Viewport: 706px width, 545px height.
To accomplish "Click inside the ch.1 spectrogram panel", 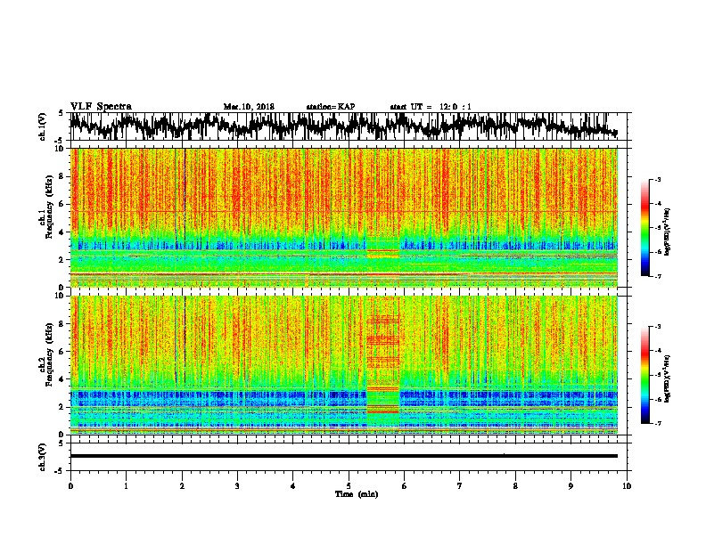I will [344, 217].
